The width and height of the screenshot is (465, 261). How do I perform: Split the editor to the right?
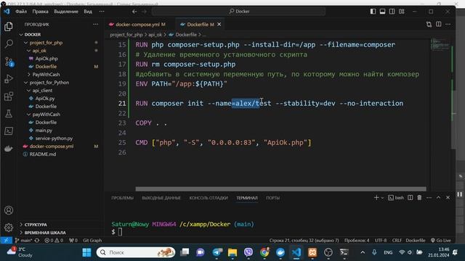coord(439,24)
